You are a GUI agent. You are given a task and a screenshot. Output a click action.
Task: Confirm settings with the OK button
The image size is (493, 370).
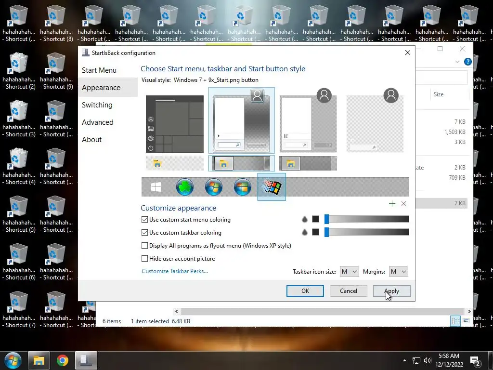pyautogui.click(x=305, y=291)
